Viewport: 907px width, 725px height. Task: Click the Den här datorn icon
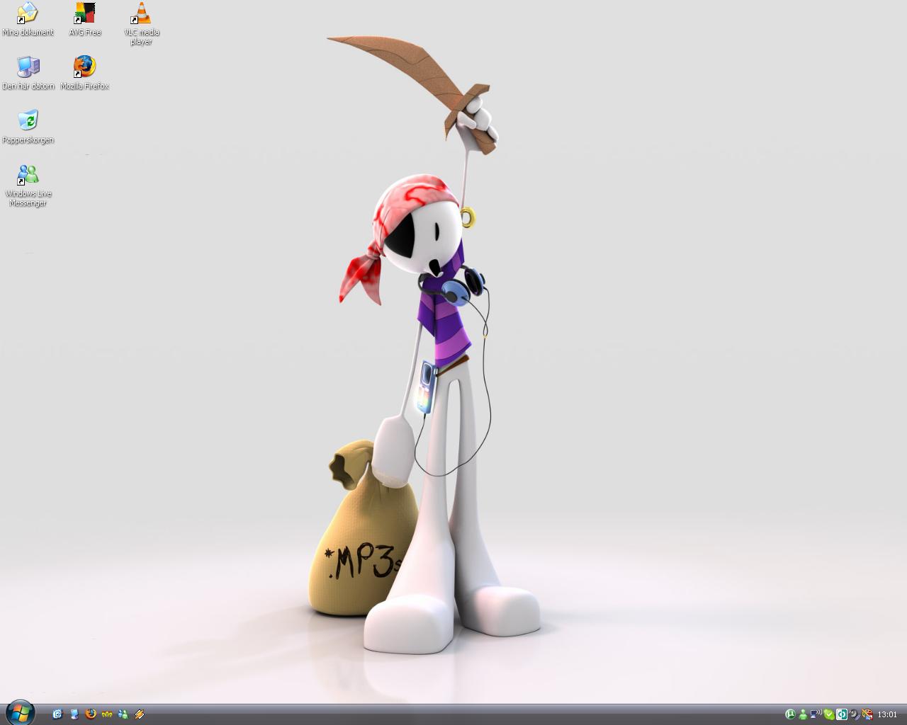pyautogui.click(x=28, y=73)
